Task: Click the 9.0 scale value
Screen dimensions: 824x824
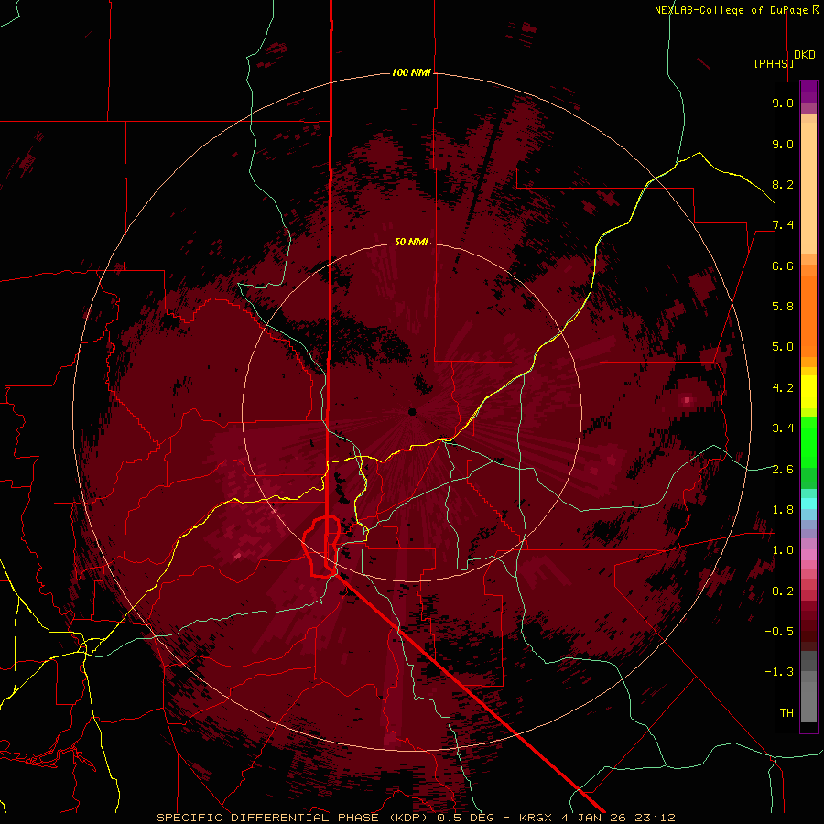Action: point(783,144)
